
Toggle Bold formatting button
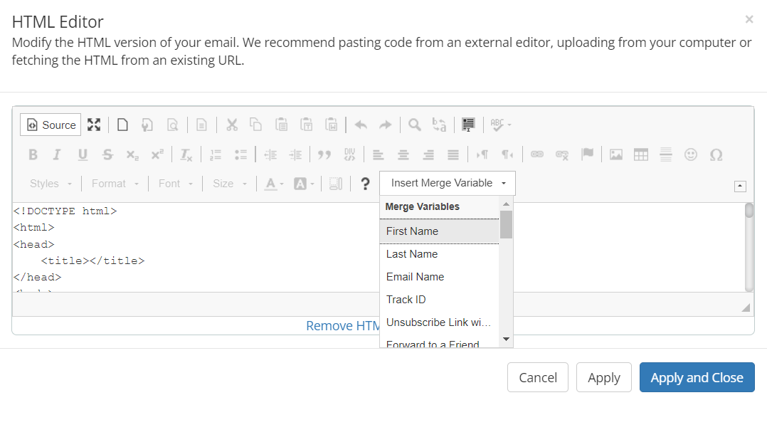tap(33, 154)
